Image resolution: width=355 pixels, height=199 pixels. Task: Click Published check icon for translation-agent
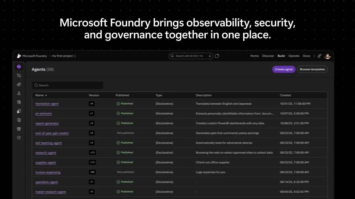coord(118,104)
